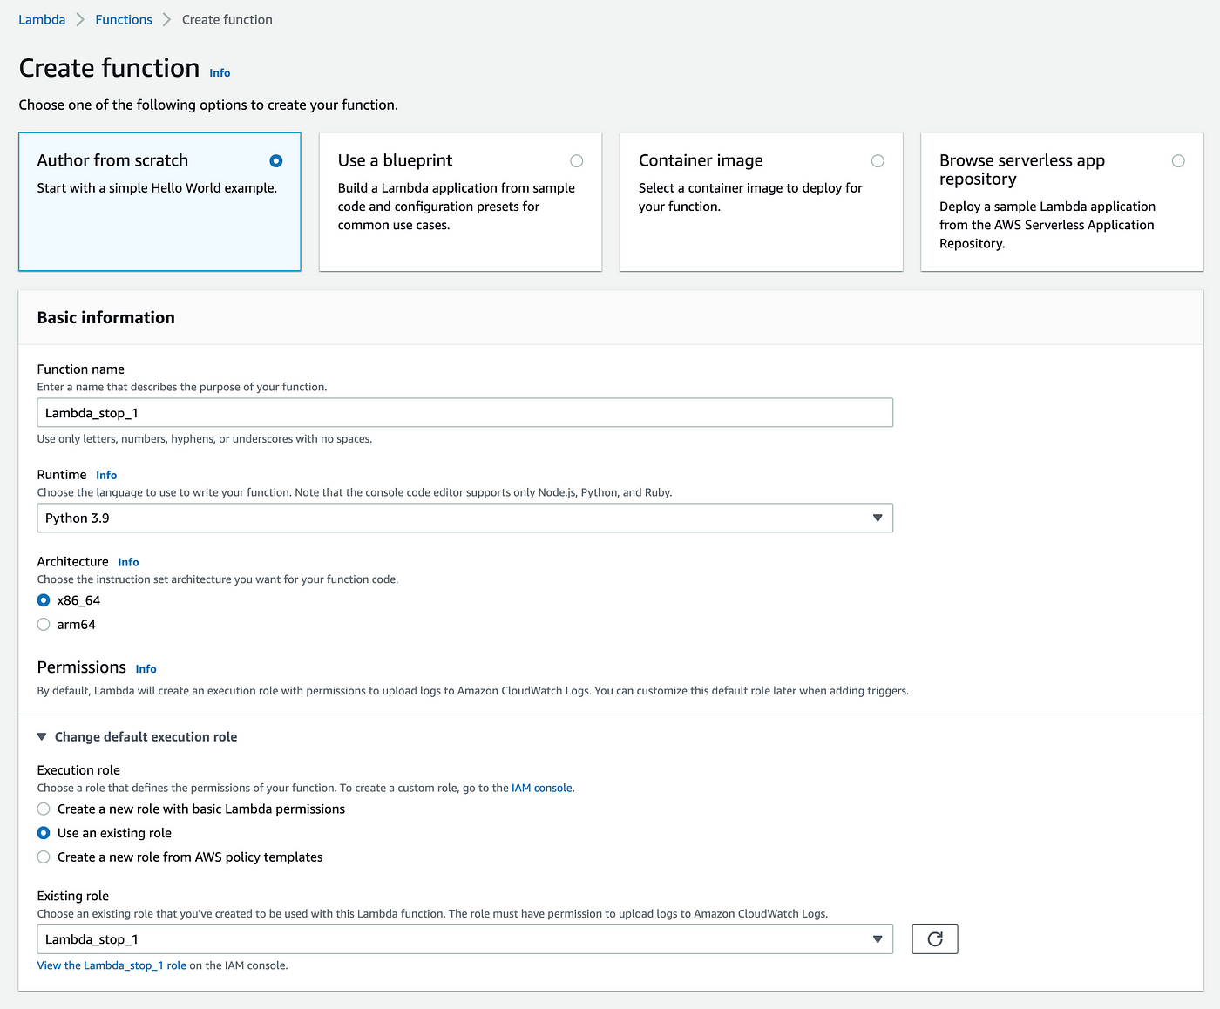Click the Info link beside Create function
The image size is (1220, 1009).
point(220,73)
